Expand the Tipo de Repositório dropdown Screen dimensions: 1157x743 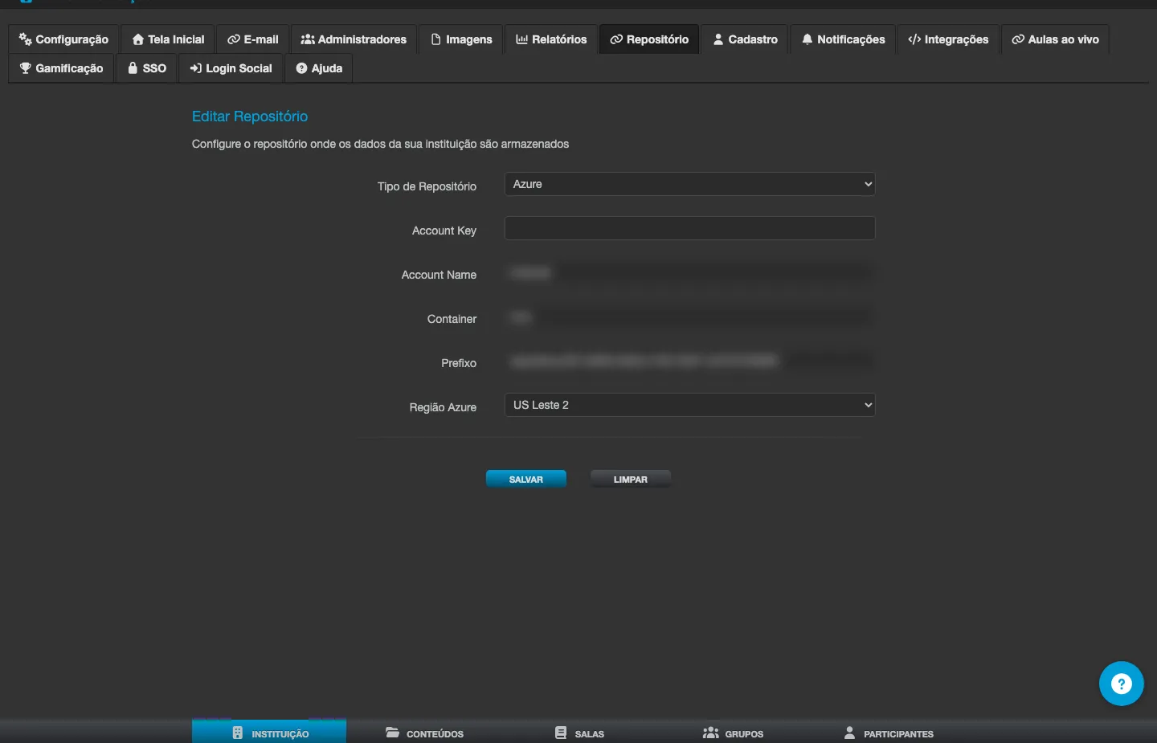(x=689, y=184)
